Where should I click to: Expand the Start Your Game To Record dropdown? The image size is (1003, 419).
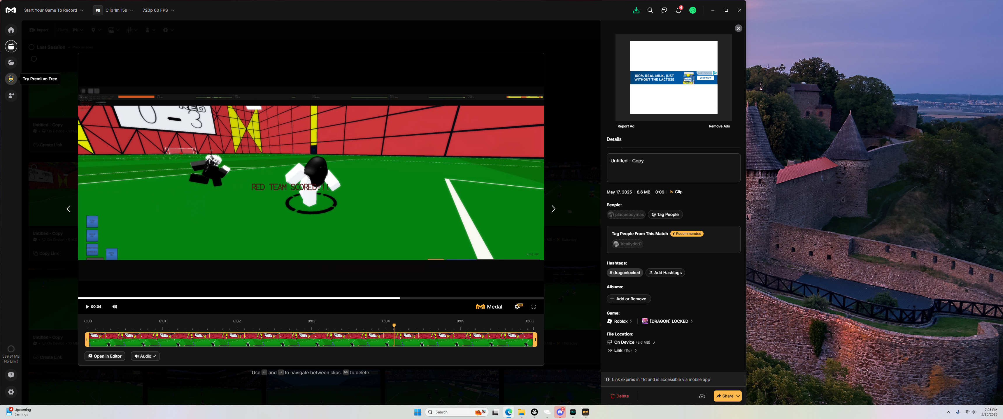coord(53,10)
